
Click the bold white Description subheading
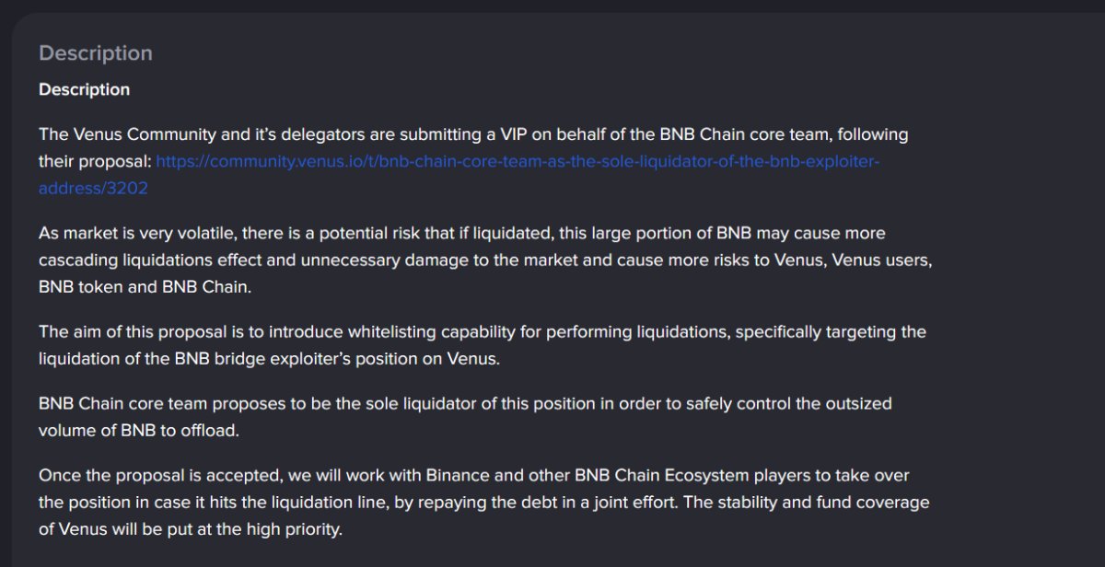(84, 89)
